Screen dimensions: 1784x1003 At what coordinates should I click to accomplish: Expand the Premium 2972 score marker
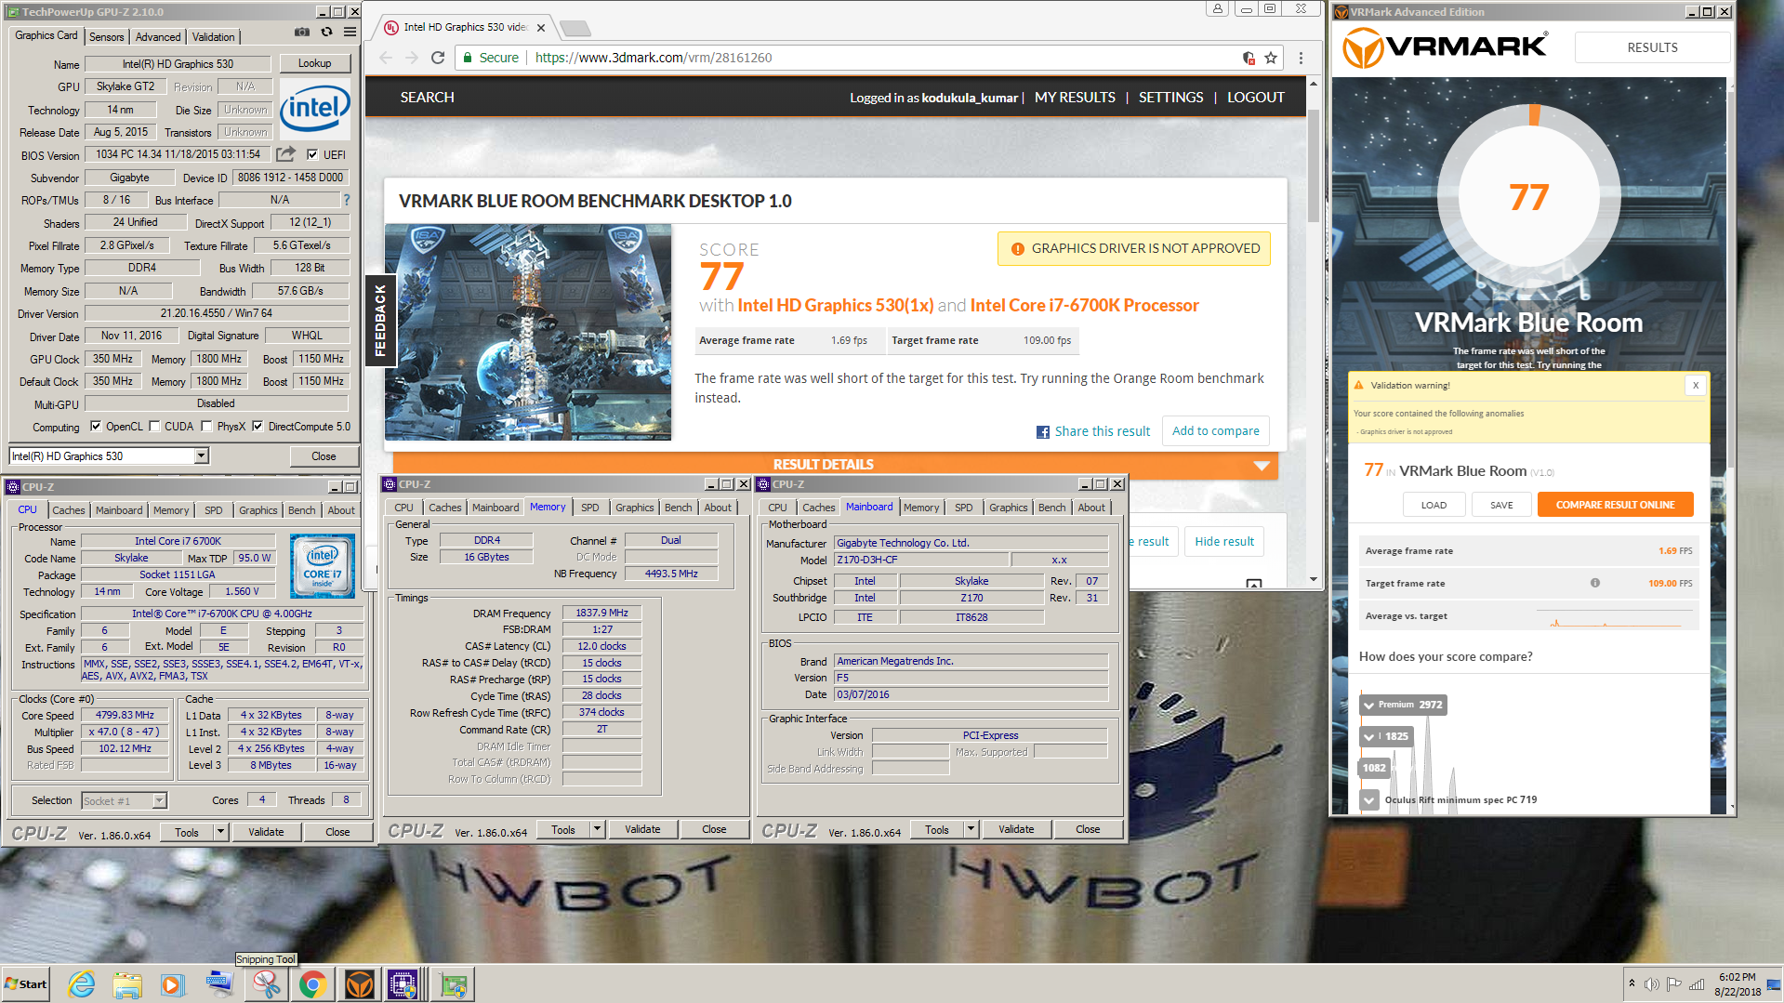[1368, 705]
